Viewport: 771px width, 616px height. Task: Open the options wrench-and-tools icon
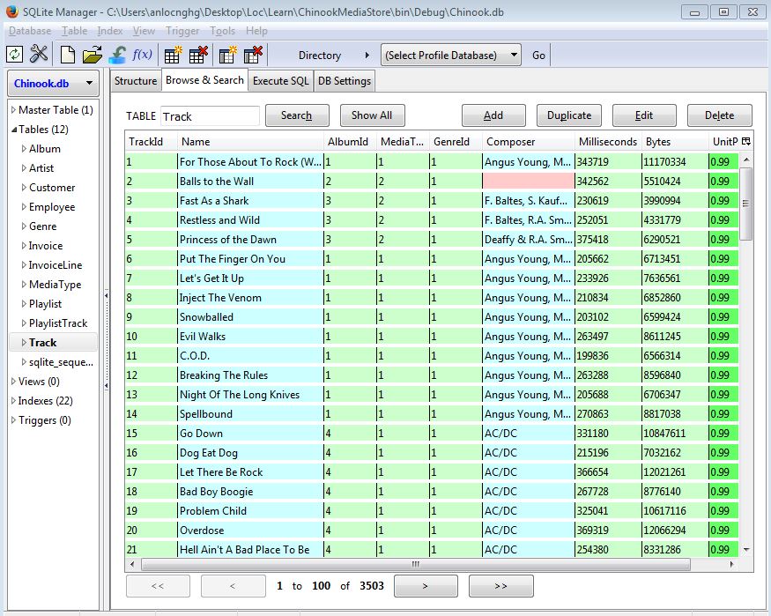[x=39, y=54]
